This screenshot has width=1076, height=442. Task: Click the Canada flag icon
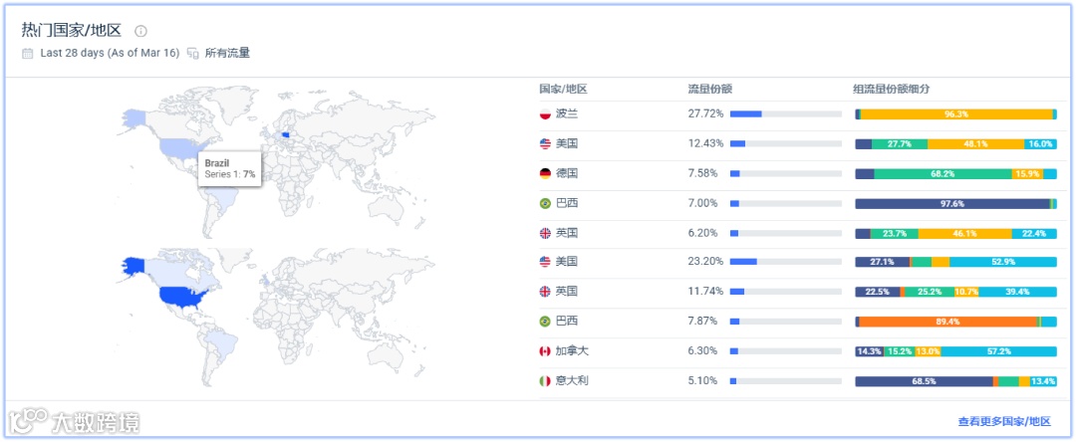[x=545, y=351]
